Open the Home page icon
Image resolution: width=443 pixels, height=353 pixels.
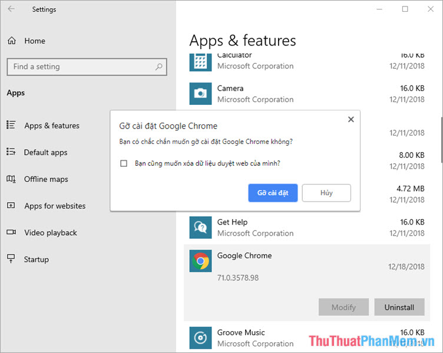[12, 41]
